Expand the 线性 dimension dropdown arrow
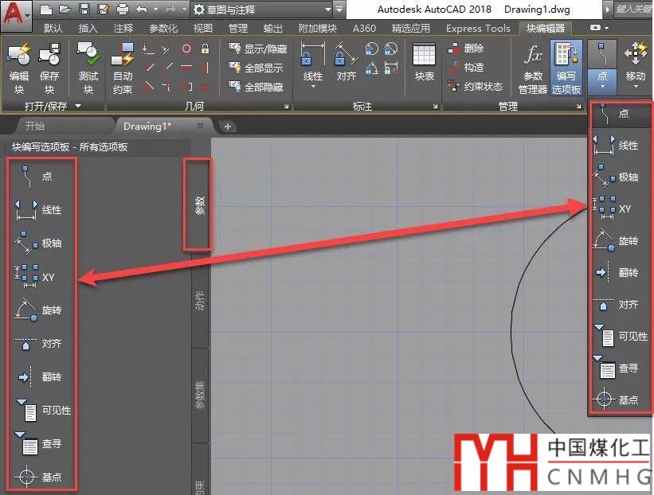This screenshot has height=495, width=654. coord(313,87)
